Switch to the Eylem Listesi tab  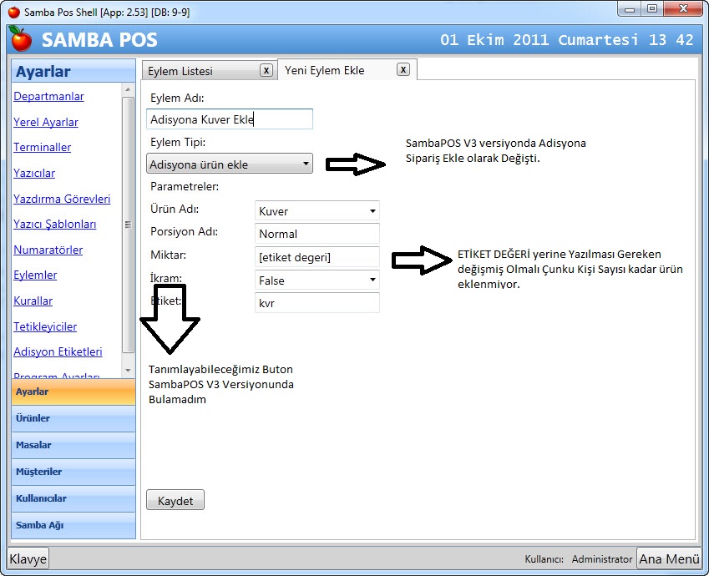[198, 71]
